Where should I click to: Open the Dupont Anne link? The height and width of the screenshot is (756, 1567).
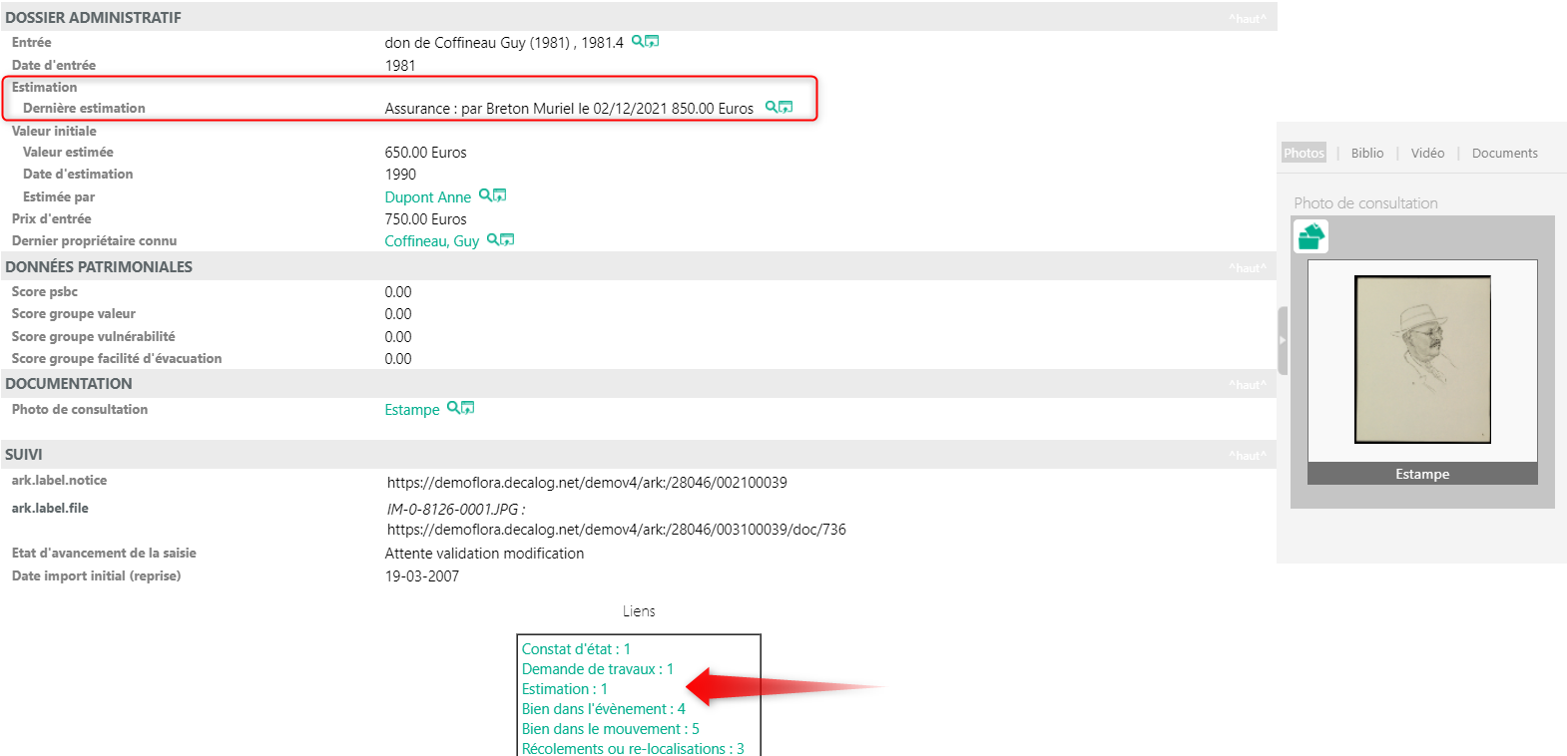coord(427,197)
